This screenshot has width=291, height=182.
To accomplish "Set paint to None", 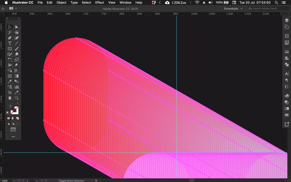I will [x=18, y=118].
